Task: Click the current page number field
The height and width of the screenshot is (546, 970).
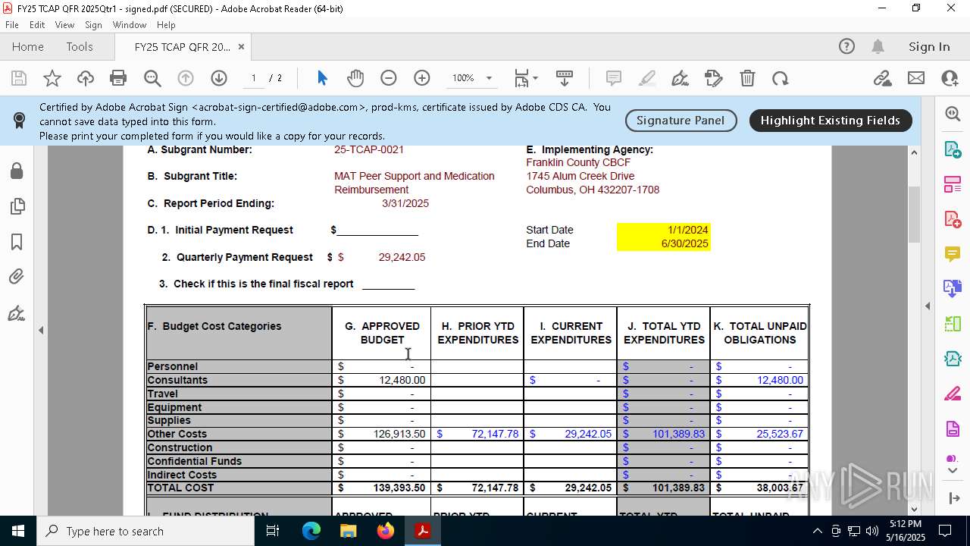Action: coord(254,78)
